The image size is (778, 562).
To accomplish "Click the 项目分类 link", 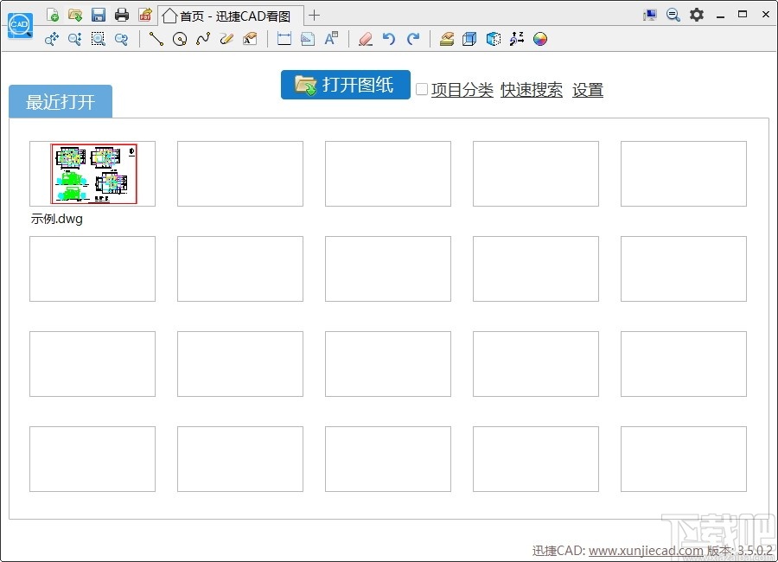I will pos(462,90).
